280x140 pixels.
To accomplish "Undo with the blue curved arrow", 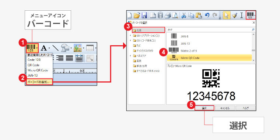I will pos(207,15).
